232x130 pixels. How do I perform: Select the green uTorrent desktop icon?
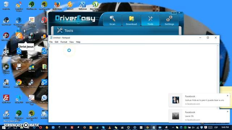[32, 6]
